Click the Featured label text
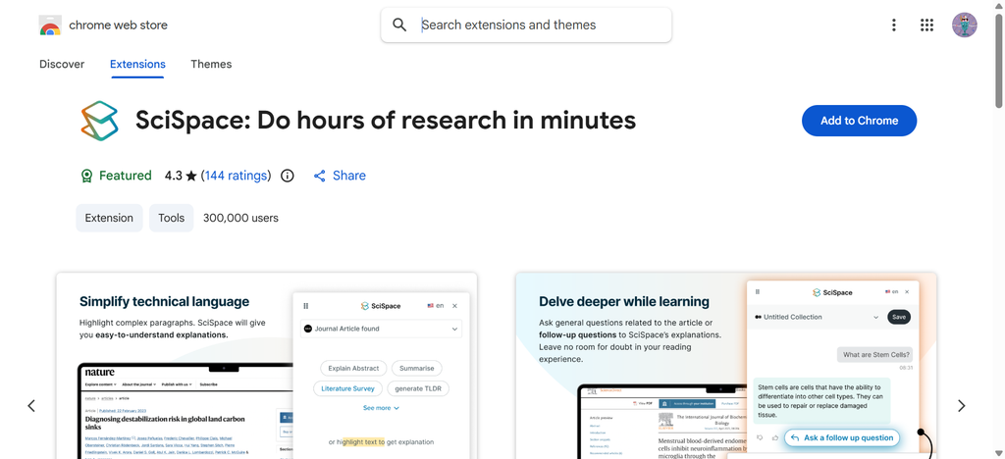Viewport: 1005px width, 459px height. [x=125, y=176]
